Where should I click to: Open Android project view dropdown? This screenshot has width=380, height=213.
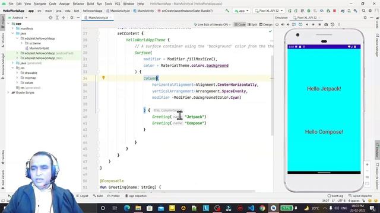[x=18, y=18]
